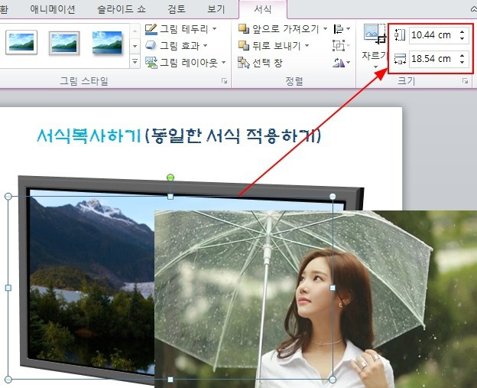The height and width of the screenshot is (388, 477).
Task: Click the 앞으로 가져오기 label
Action: (285, 29)
